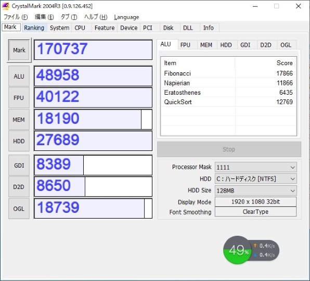The width and height of the screenshot is (310, 281).
Task: Select the QuickSort row in results list
Action: coord(228,102)
